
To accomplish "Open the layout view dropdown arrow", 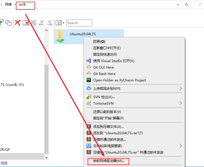I will click(x=64, y=23).
